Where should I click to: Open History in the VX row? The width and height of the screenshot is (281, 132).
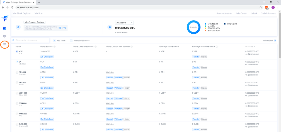[204, 67]
